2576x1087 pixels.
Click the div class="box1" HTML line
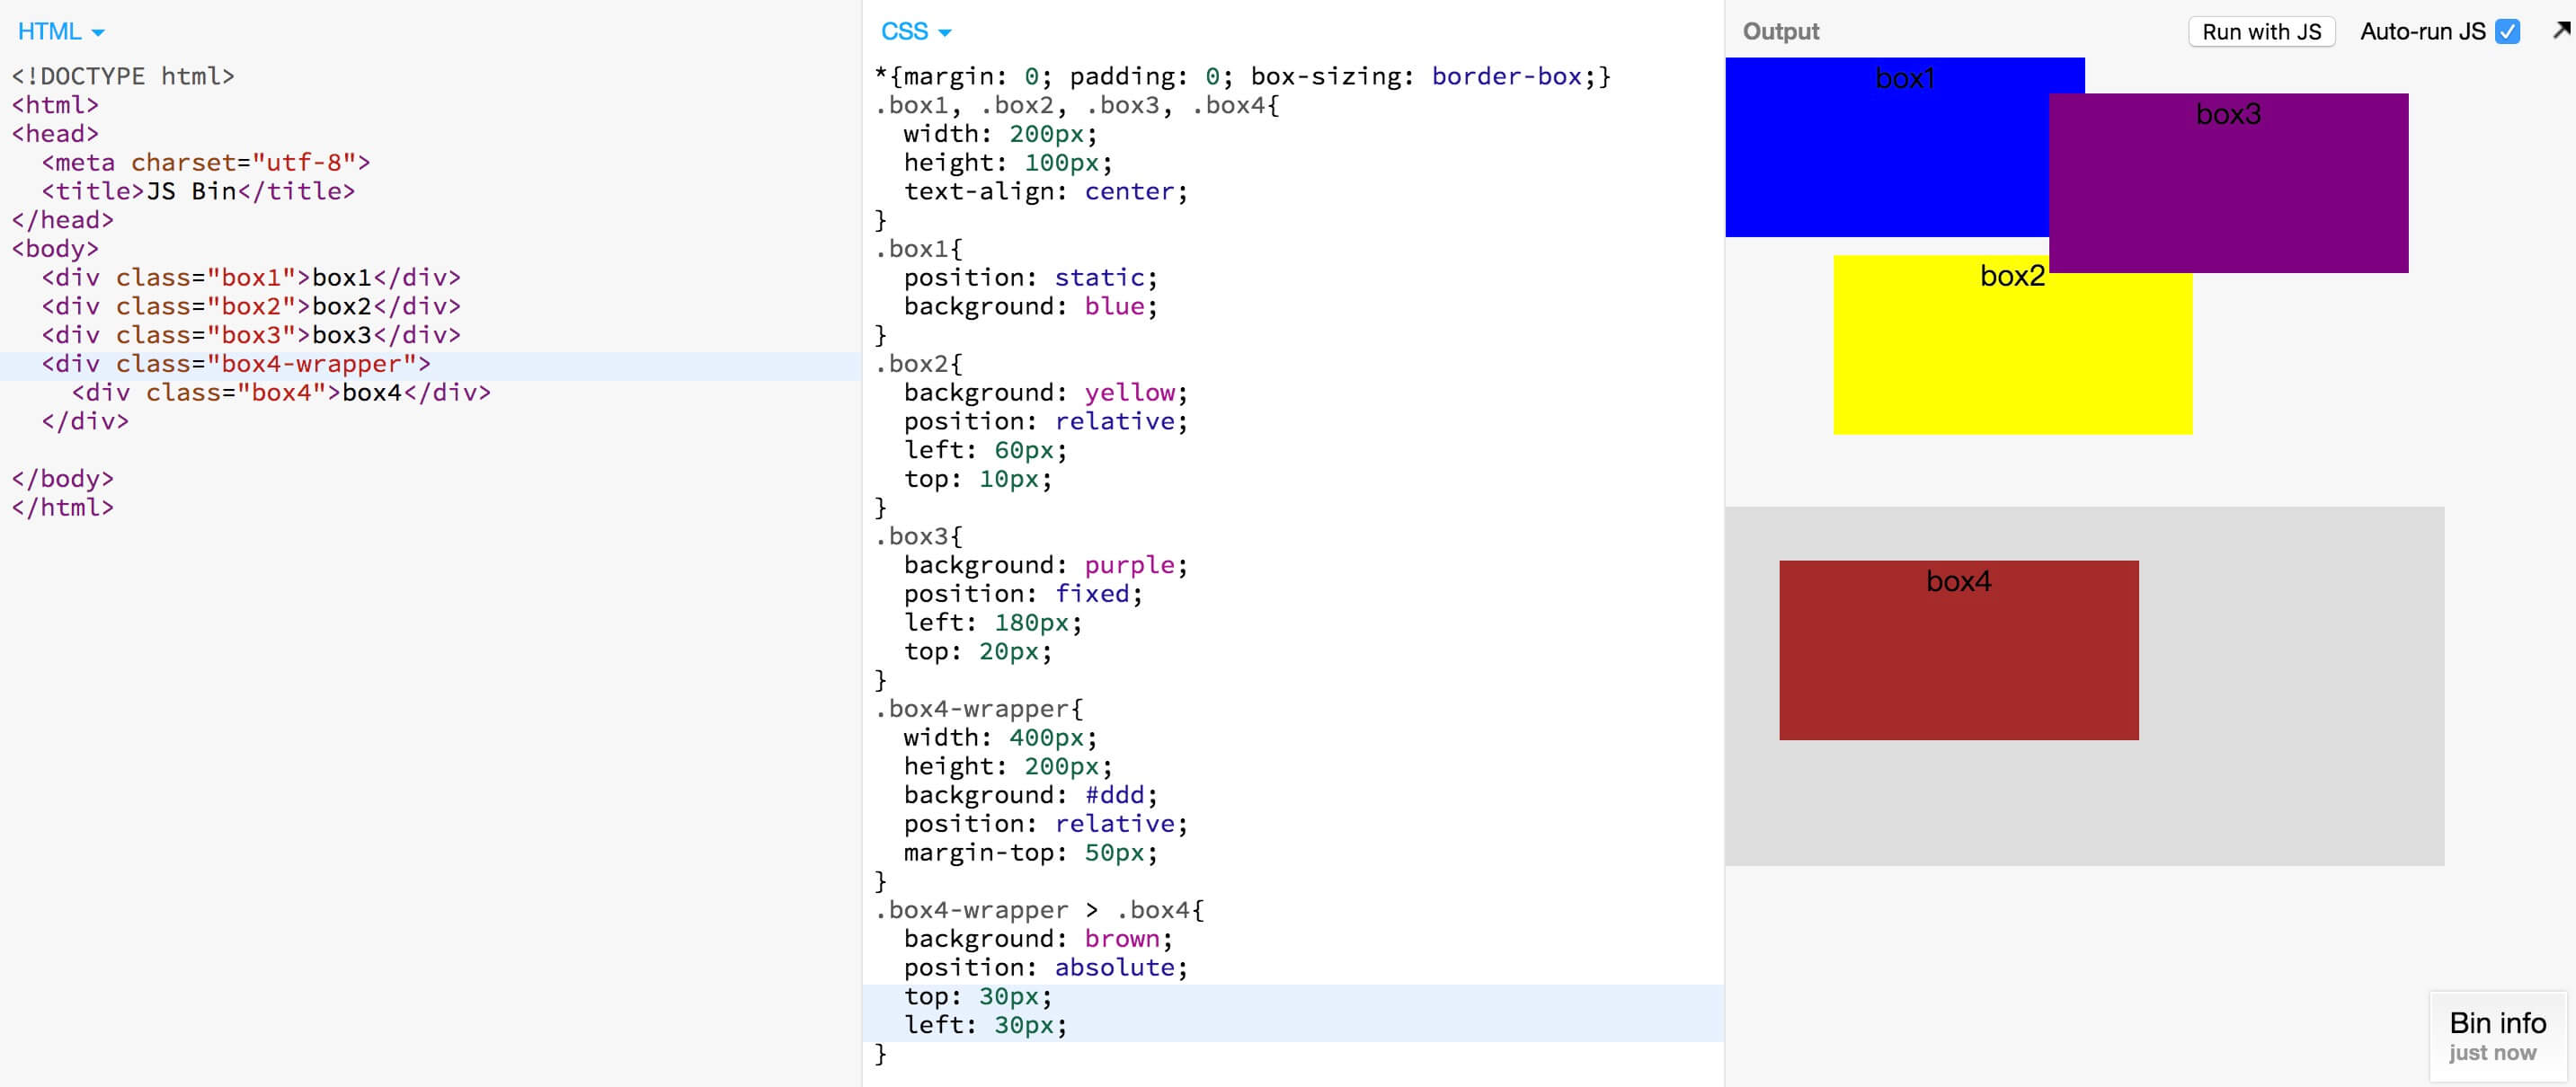coord(251,277)
